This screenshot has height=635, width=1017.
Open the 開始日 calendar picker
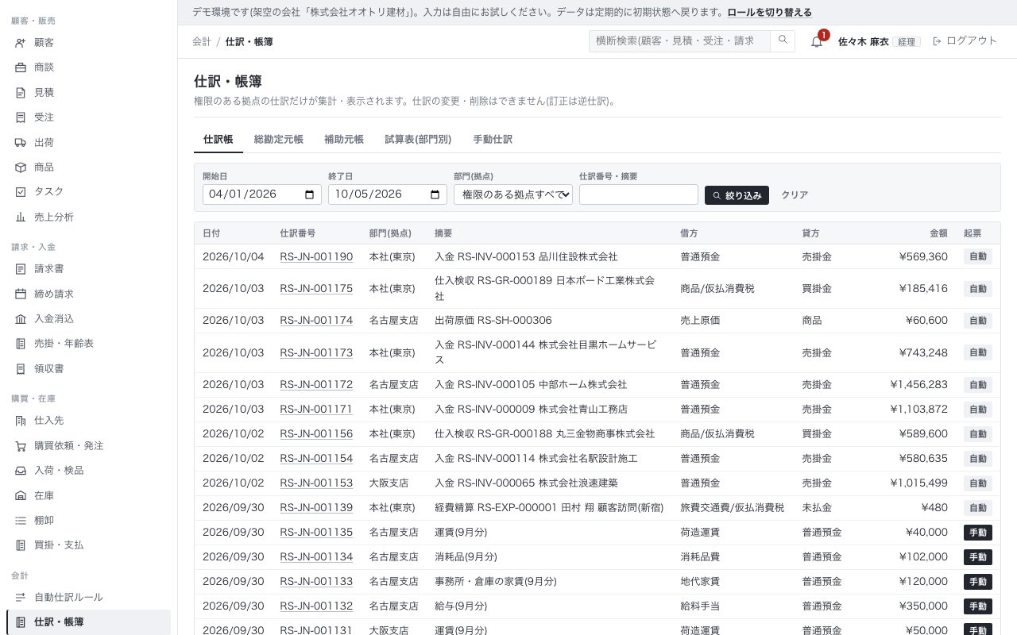(309, 194)
